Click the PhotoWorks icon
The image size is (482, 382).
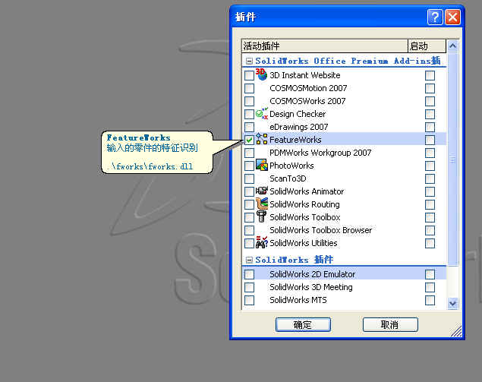pyautogui.click(x=262, y=165)
